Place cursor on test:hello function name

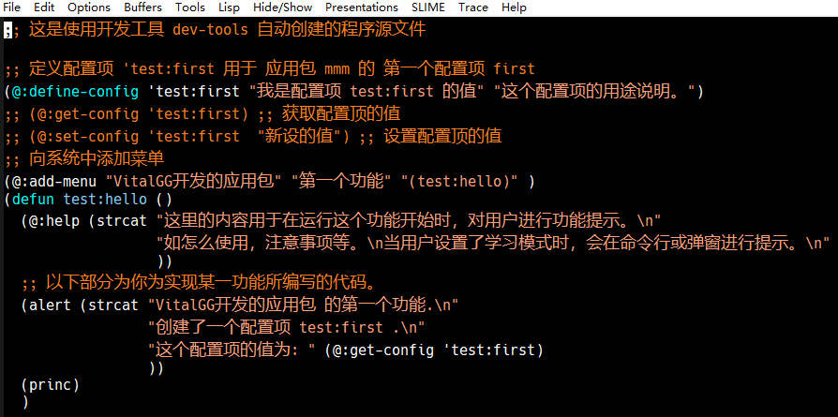(x=105, y=200)
